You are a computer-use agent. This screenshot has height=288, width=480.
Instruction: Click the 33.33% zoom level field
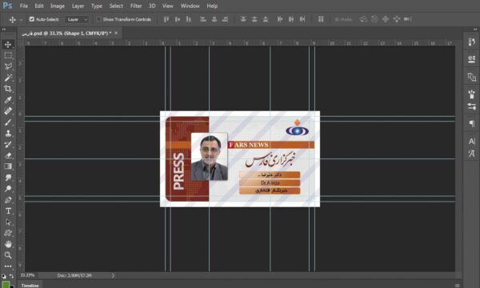27,275
